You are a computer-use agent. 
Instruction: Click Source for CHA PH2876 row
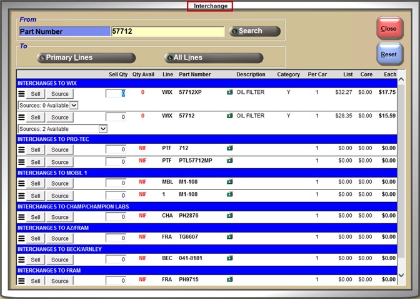pyautogui.click(x=60, y=217)
